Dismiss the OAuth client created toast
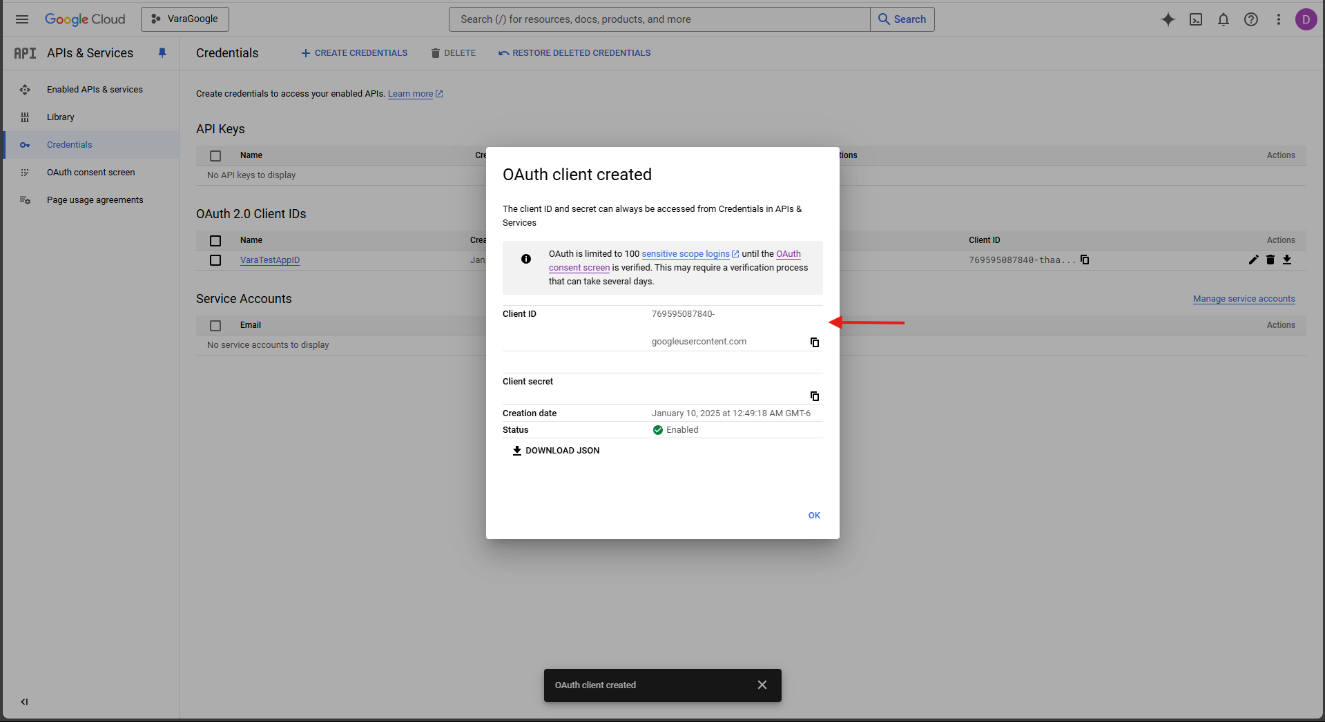 click(x=762, y=685)
